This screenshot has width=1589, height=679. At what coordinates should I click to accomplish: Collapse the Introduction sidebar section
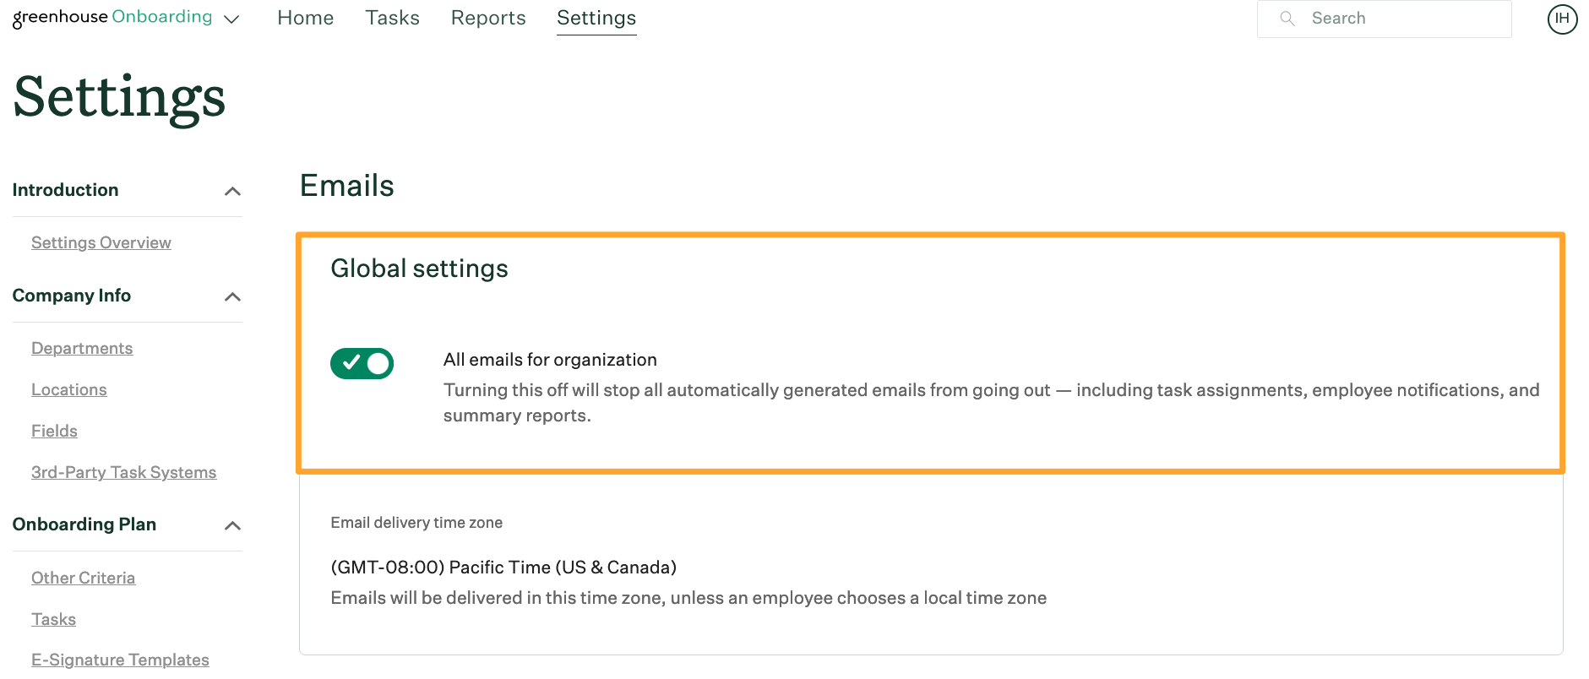click(232, 191)
